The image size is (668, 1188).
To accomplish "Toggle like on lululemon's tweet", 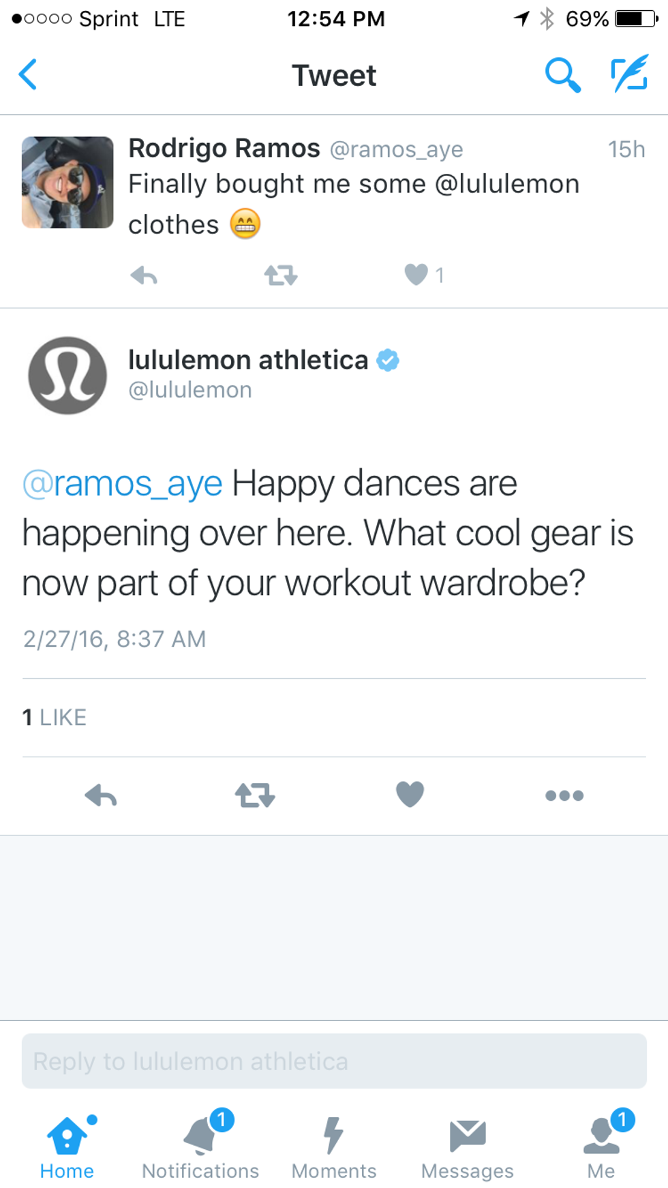I will (410, 794).
